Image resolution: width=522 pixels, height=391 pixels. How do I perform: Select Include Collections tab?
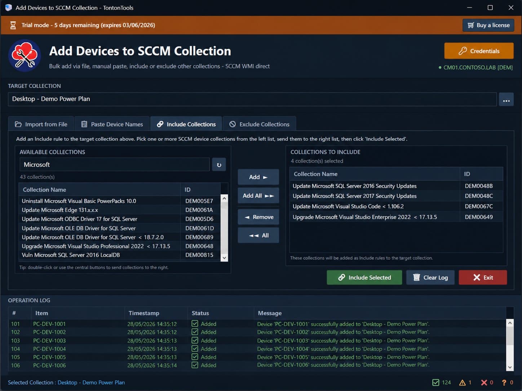tap(186, 124)
